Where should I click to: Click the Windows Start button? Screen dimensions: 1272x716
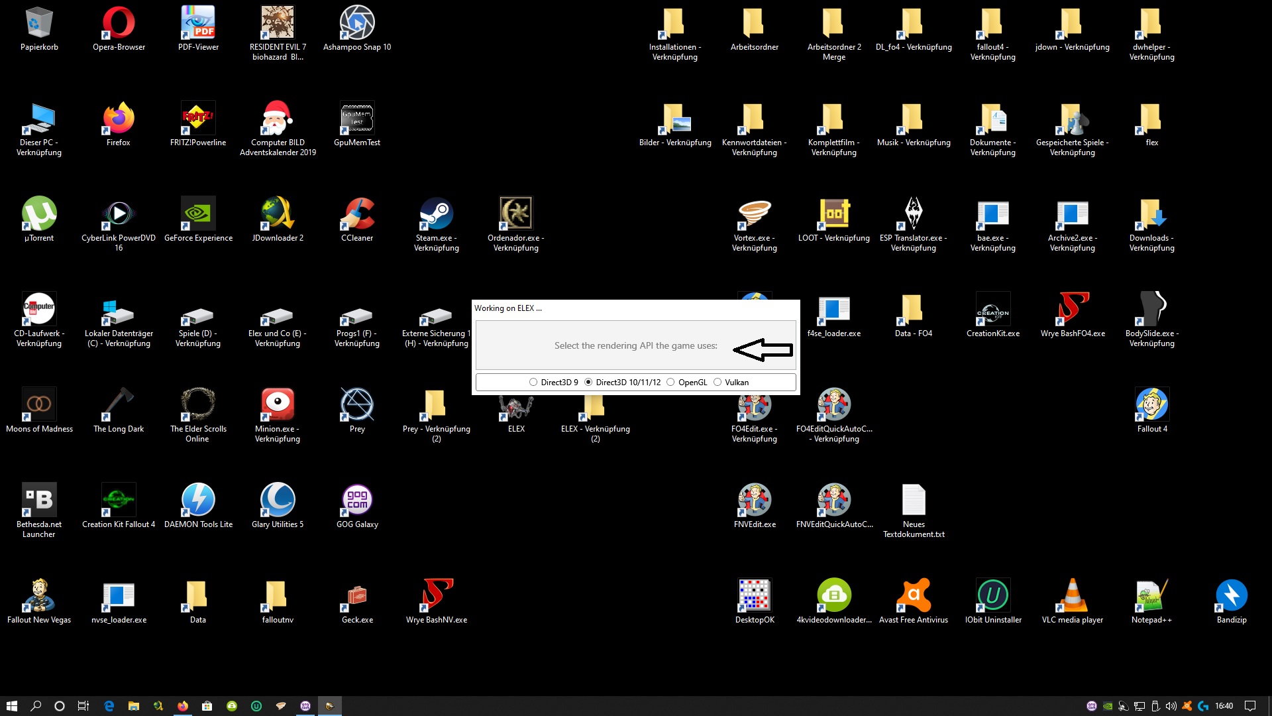(11, 706)
